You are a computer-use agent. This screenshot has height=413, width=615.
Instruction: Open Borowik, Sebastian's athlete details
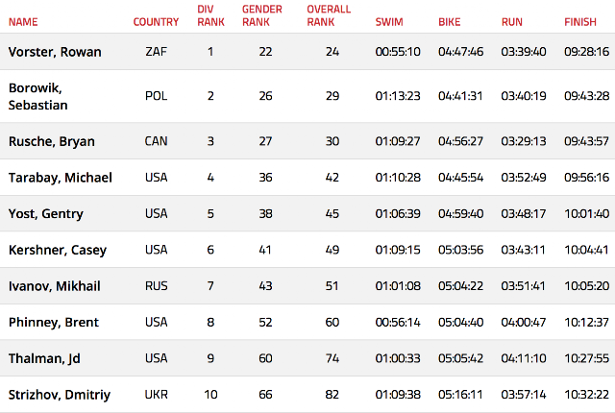pos(38,96)
